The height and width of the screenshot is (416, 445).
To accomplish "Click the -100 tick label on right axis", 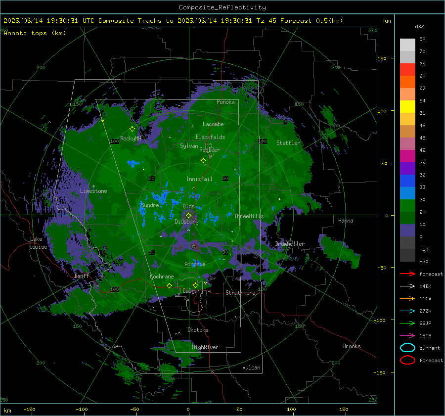I will (380, 320).
